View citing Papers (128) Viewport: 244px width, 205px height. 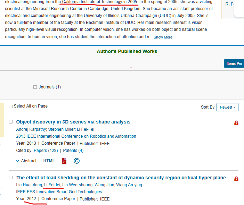tap(46, 151)
